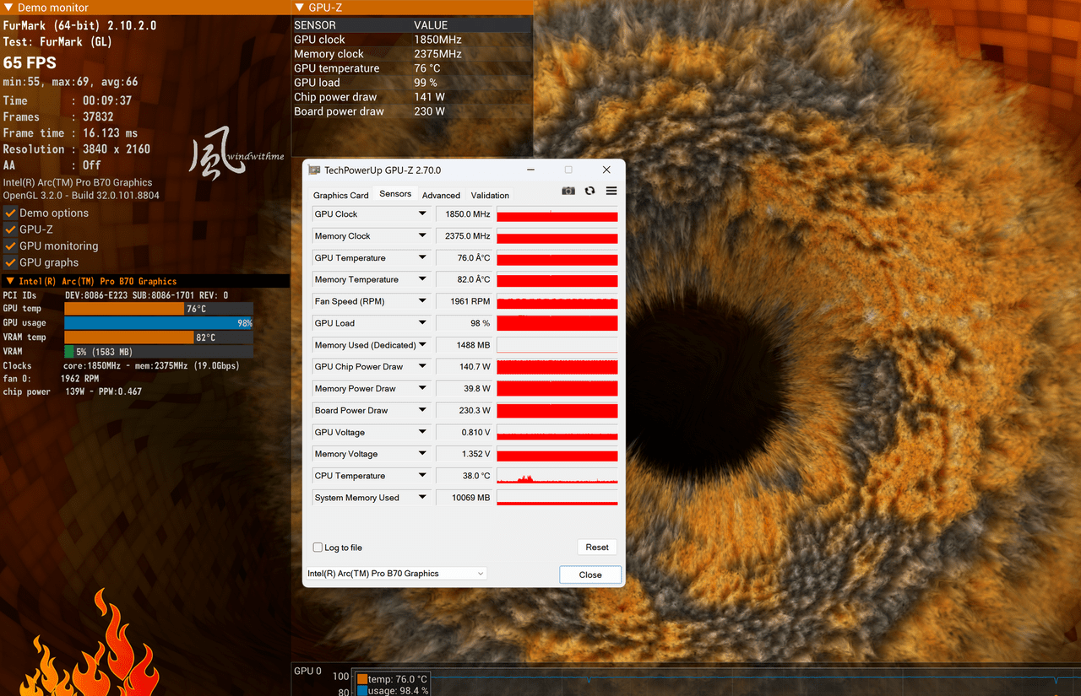Click the VRAM temp bar reading 82°C
This screenshot has width=1081, height=696.
coord(159,337)
